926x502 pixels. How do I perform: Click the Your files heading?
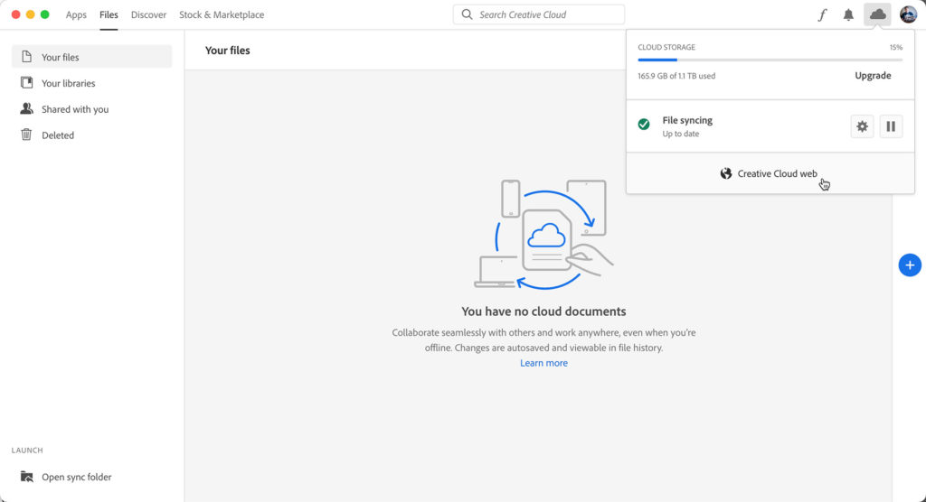pyautogui.click(x=227, y=51)
